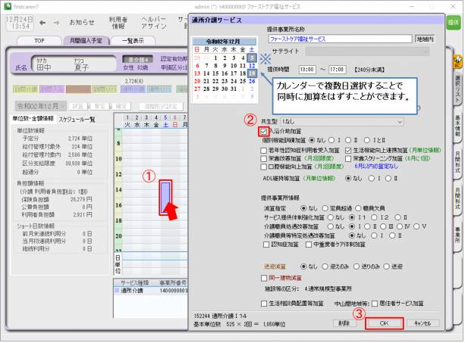Uncheck the 入浴介助加算 checkbox
Viewport: 465px width, 343px height.
(x=263, y=131)
